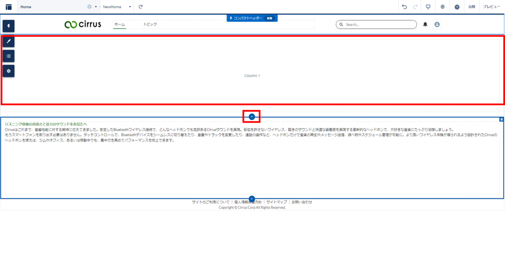Screen dimensions: 505x255
Task: Click the Copyright © Cirrus Corp text
Action: coord(252,207)
